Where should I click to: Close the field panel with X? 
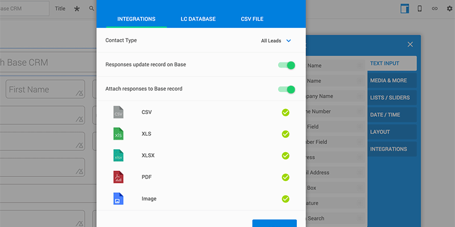coord(410,44)
